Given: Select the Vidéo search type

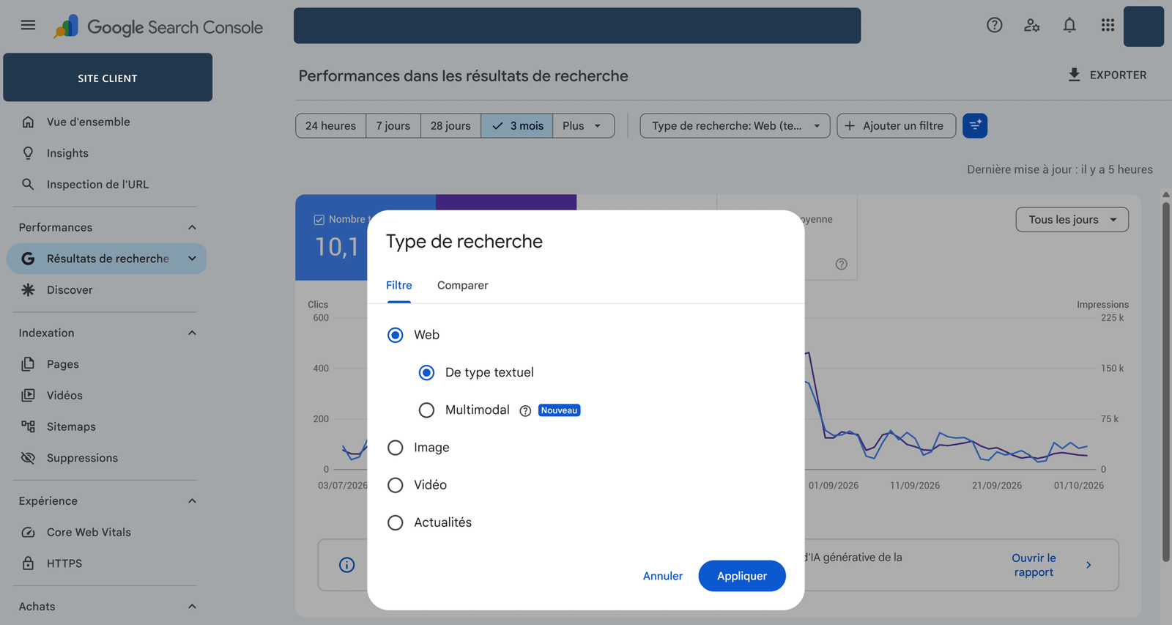Looking at the screenshot, I should click(396, 485).
